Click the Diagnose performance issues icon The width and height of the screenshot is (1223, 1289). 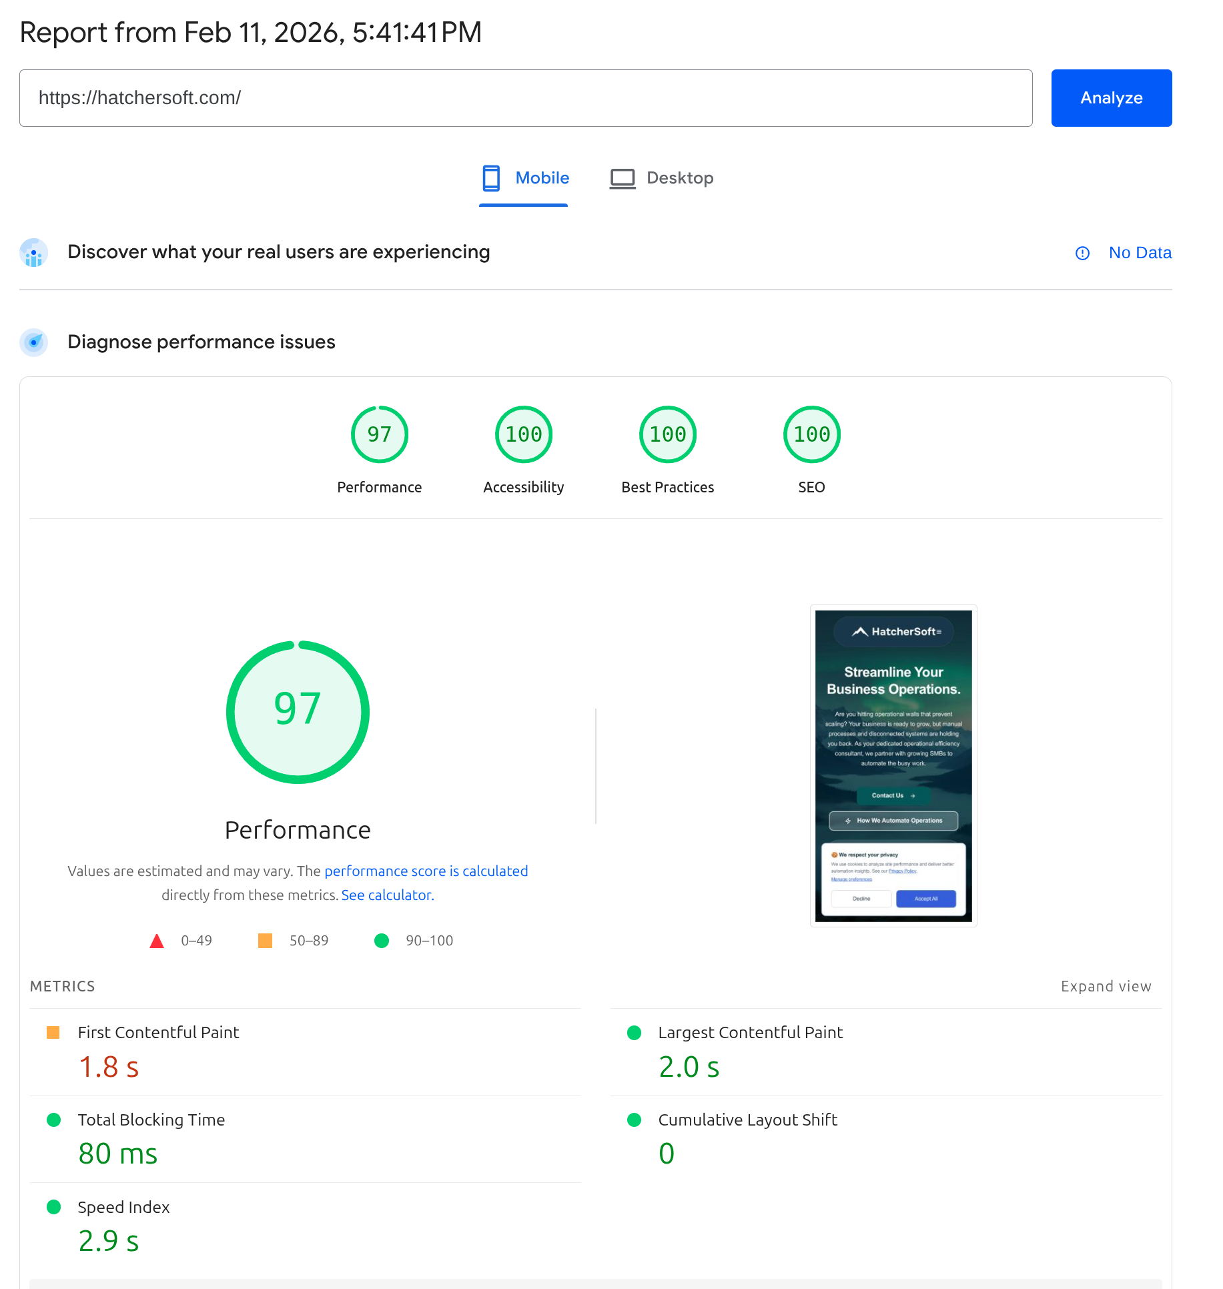(x=33, y=342)
